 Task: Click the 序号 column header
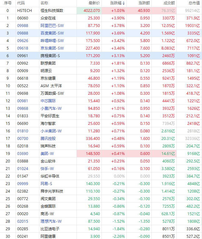8,3
